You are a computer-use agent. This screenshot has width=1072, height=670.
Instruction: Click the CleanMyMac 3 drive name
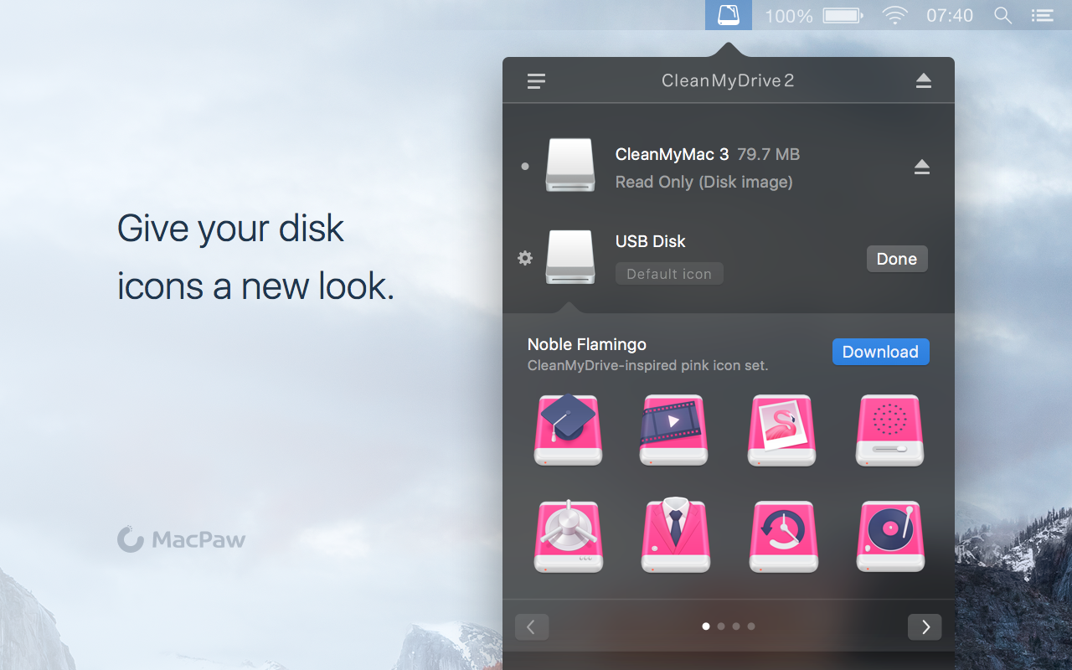pos(672,154)
